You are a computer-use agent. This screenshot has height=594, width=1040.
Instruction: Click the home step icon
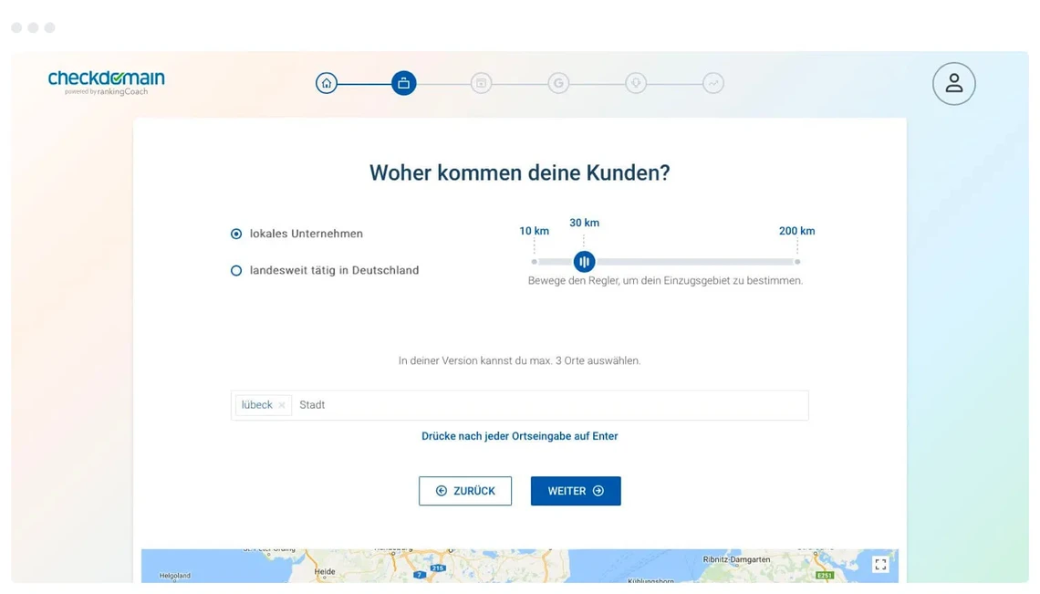[327, 83]
